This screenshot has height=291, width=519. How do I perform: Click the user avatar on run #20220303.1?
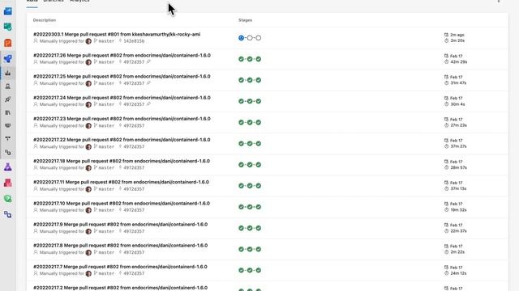pos(88,41)
